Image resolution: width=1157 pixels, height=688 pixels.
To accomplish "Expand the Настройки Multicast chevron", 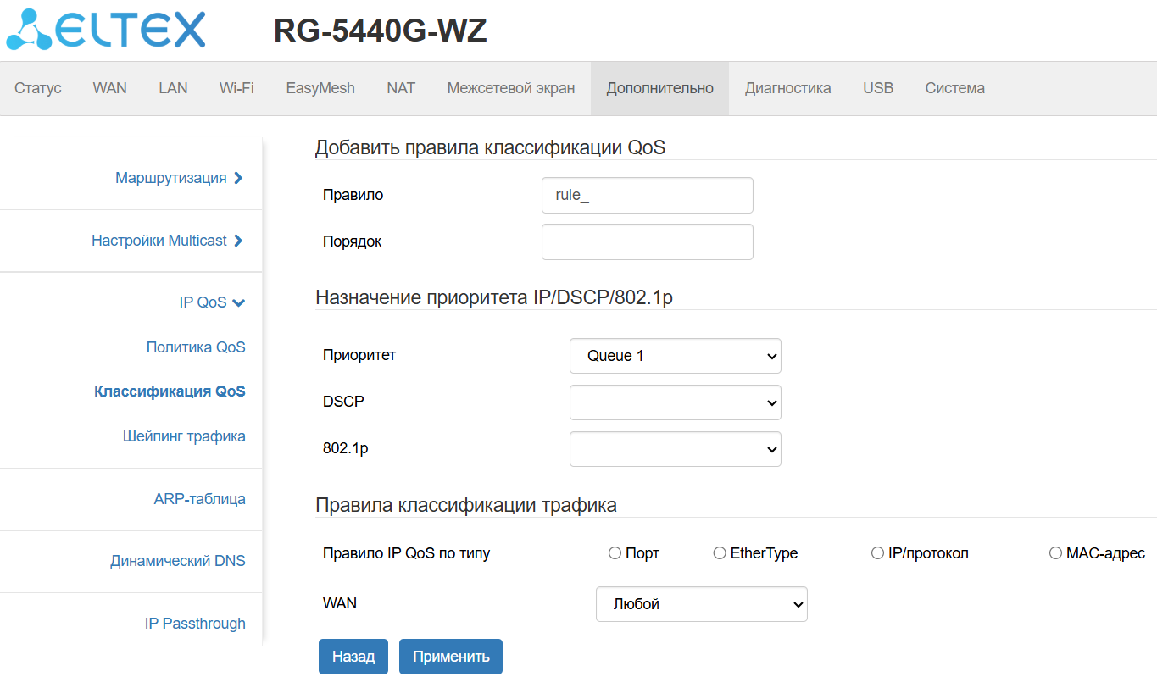I will 238,241.
